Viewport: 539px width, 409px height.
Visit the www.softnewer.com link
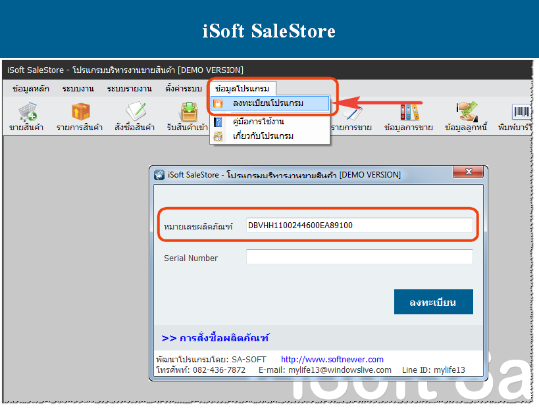pos(332,360)
